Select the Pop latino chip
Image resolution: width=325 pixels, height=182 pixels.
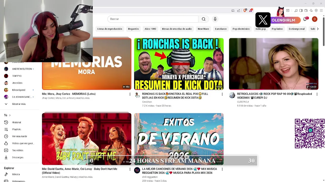point(277,29)
